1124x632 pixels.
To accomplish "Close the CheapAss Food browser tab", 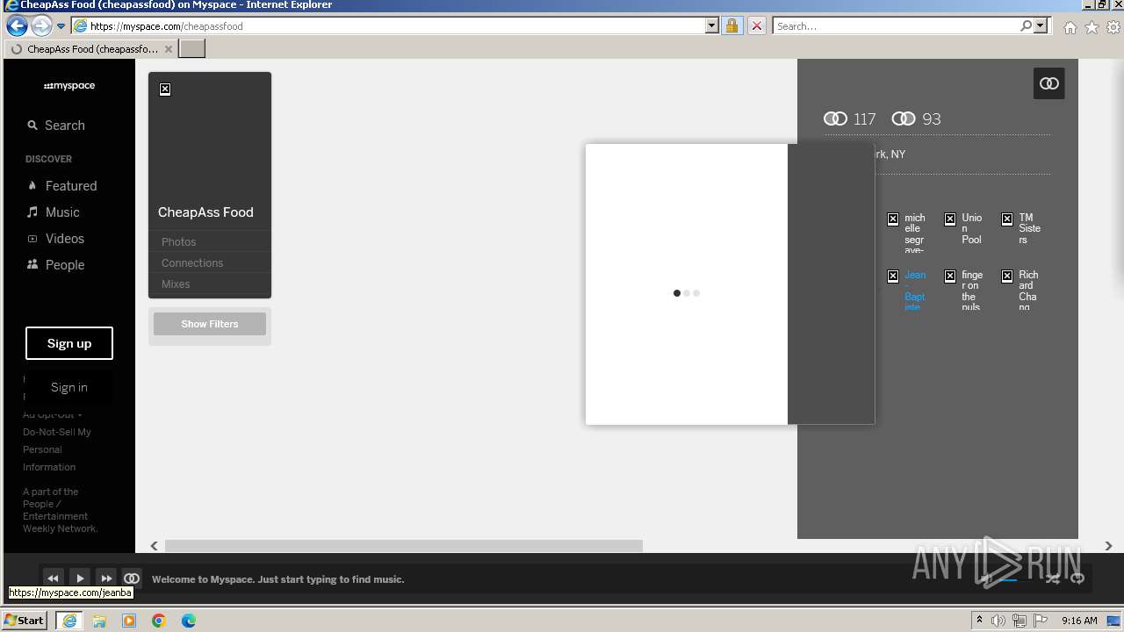I will (x=169, y=49).
